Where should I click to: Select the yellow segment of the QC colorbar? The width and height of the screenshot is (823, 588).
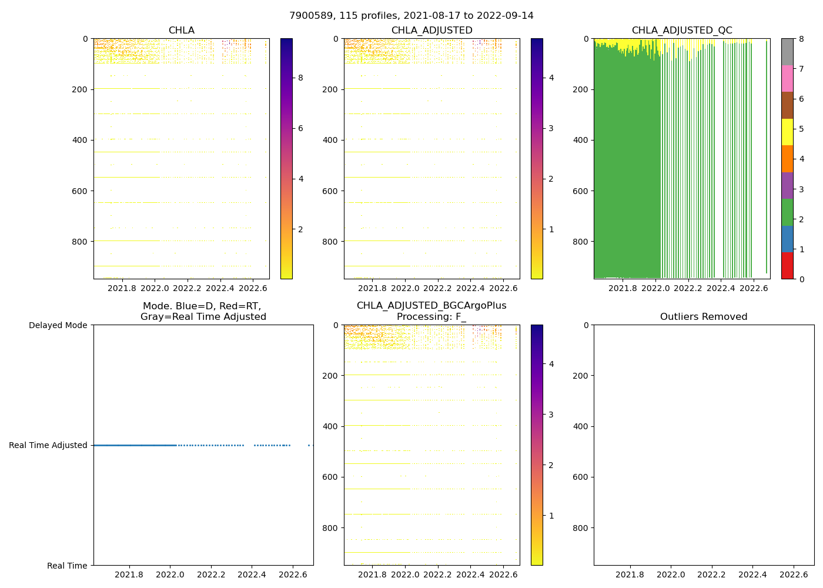coord(787,132)
